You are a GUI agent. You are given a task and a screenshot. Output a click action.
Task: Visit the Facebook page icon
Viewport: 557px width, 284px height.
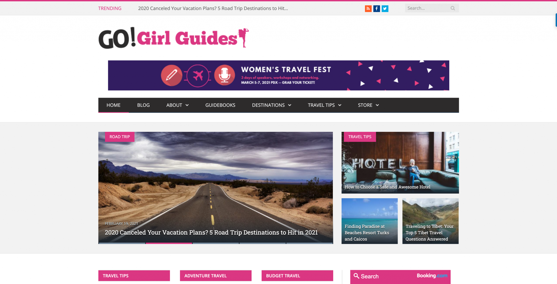click(x=376, y=9)
